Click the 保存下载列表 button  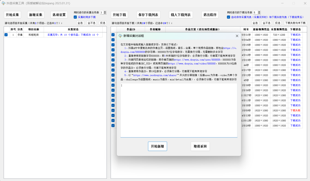coord(148,15)
